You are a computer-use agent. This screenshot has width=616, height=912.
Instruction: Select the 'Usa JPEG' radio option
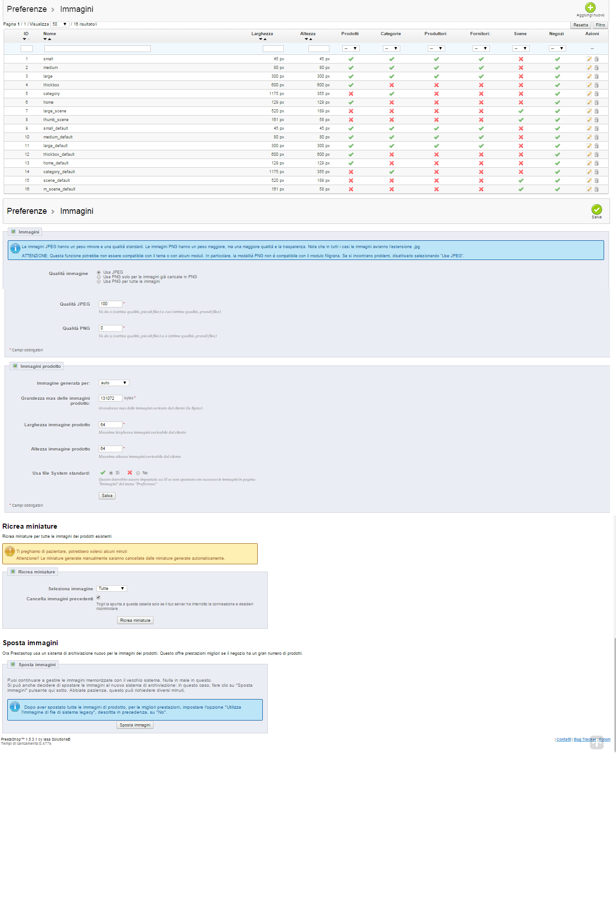99,272
